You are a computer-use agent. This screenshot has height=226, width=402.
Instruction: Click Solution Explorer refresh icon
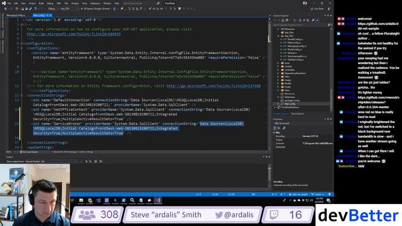(x=300, y=20)
